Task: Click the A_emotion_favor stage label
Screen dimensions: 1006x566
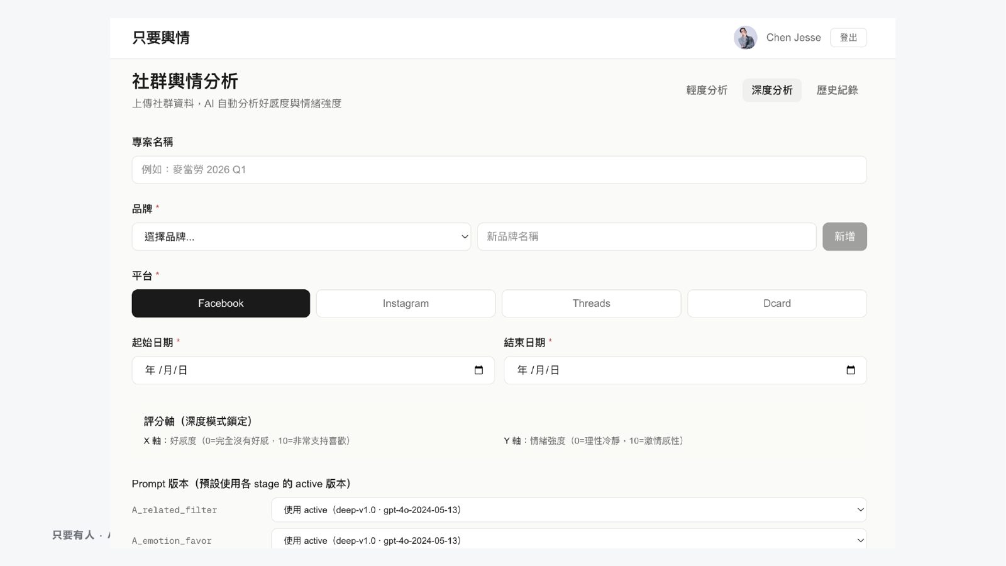Action: coord(172,541)
